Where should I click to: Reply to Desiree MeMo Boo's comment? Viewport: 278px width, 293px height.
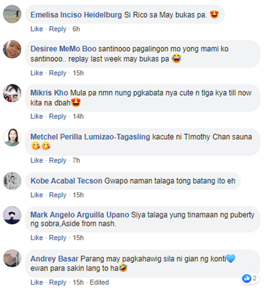click(x=57, y=73)
